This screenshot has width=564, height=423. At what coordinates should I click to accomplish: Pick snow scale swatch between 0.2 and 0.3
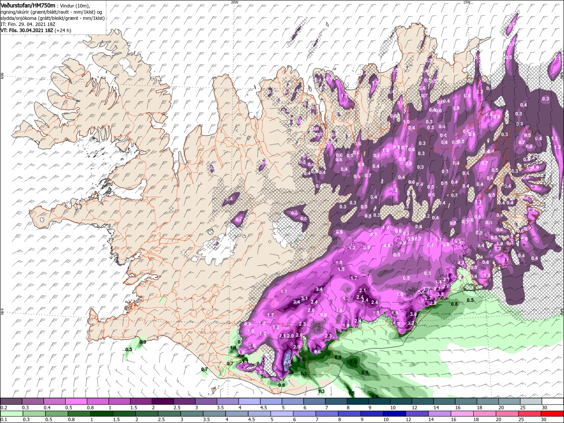point(11,401)
